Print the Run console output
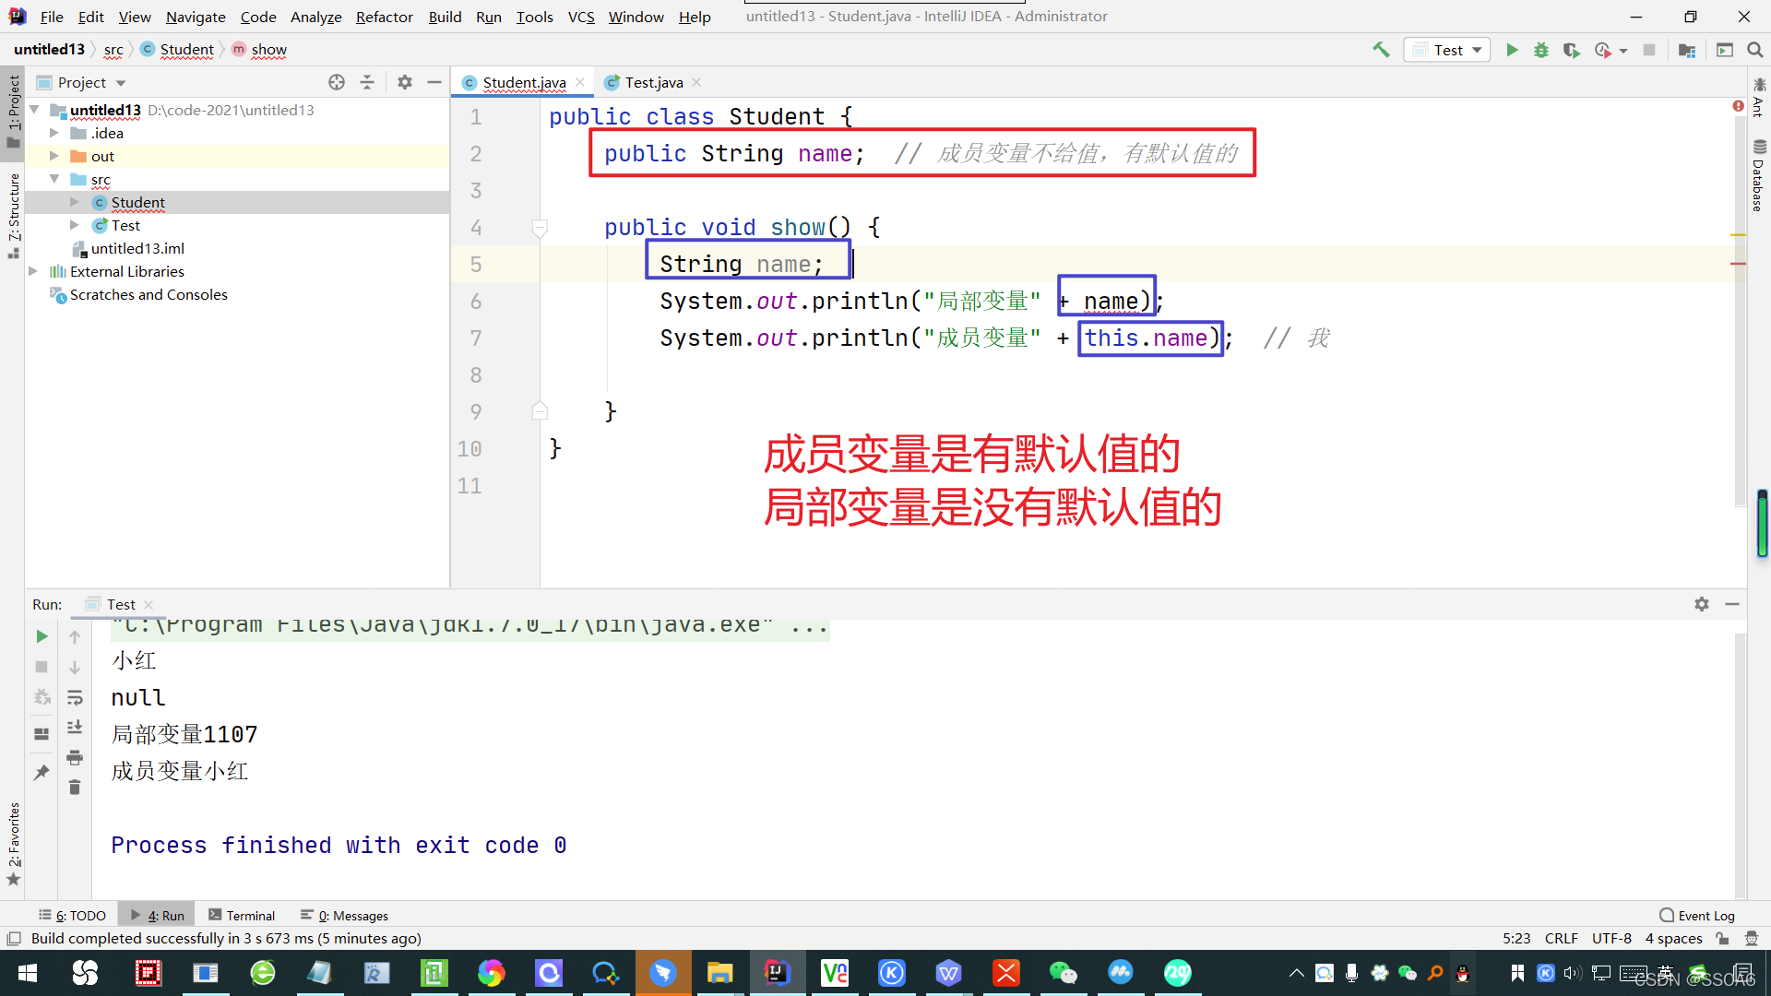Image resolution: width=1771 pixels, height=996 pixels. pyautogui.click(x=75, y=758)
